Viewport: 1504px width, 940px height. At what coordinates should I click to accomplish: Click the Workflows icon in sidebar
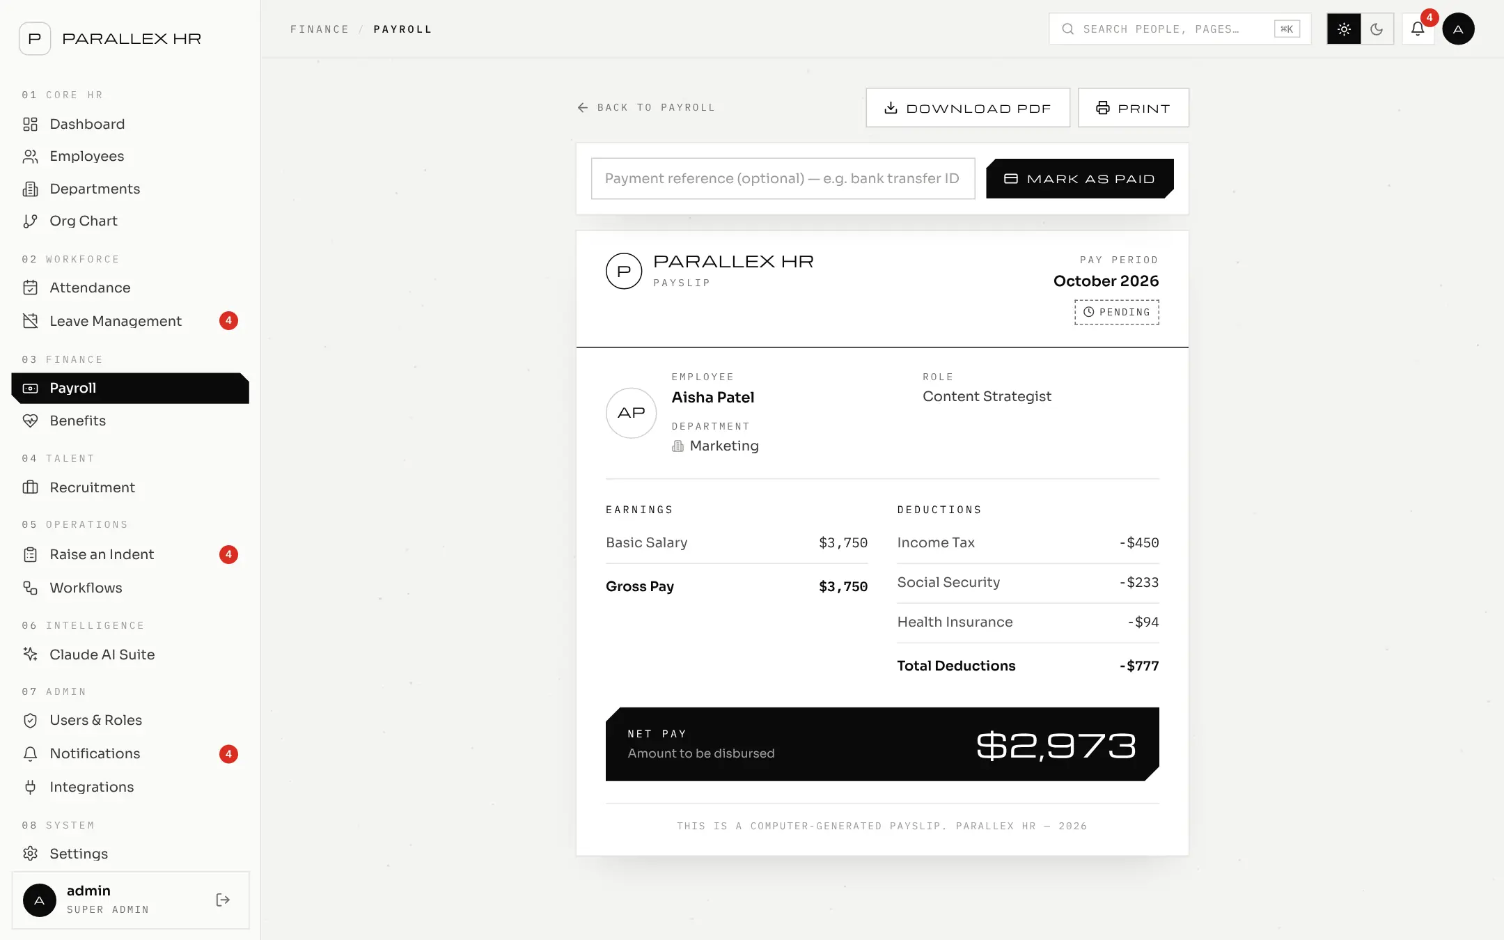(30, 588)
